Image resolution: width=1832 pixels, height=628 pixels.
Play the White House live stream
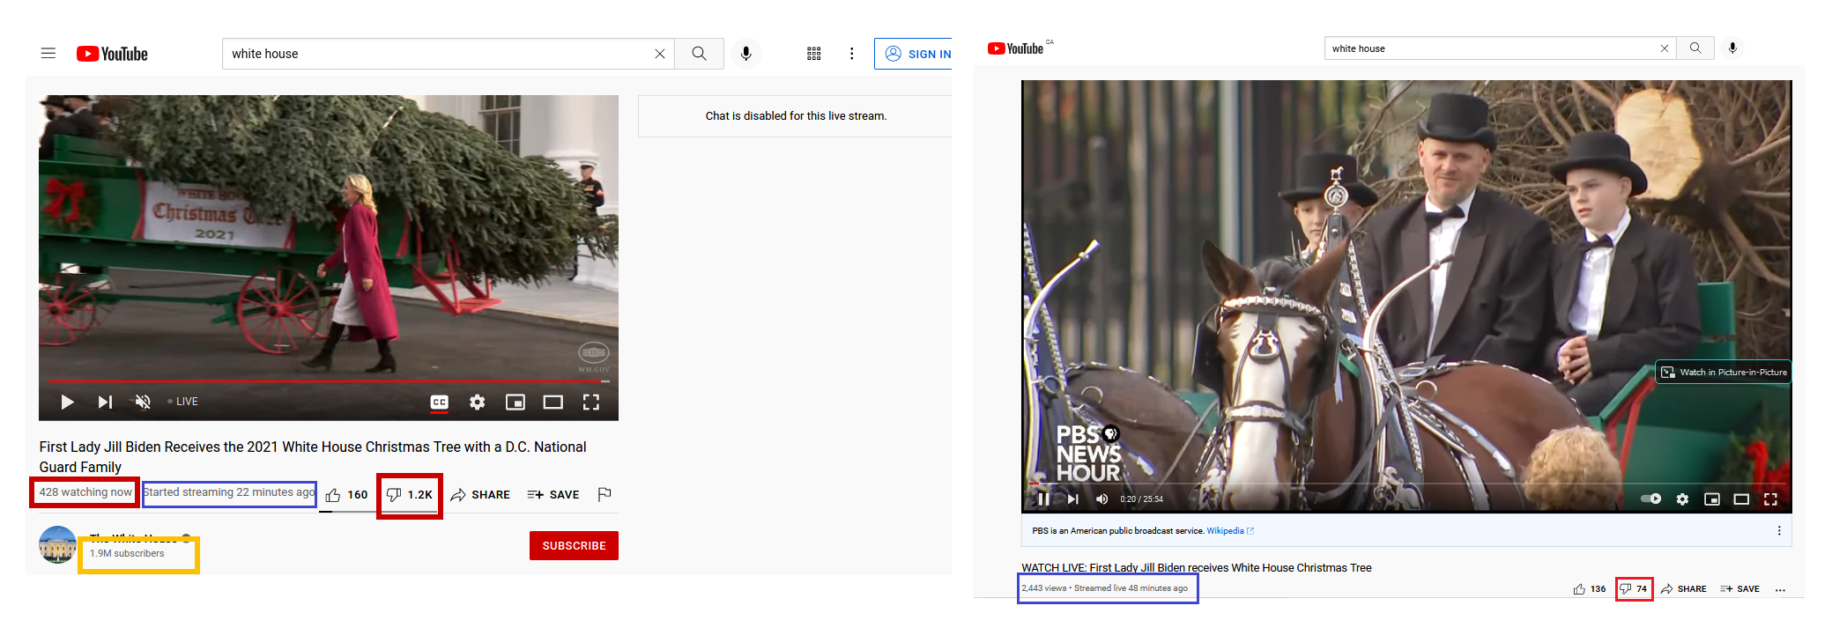[67, 403]
